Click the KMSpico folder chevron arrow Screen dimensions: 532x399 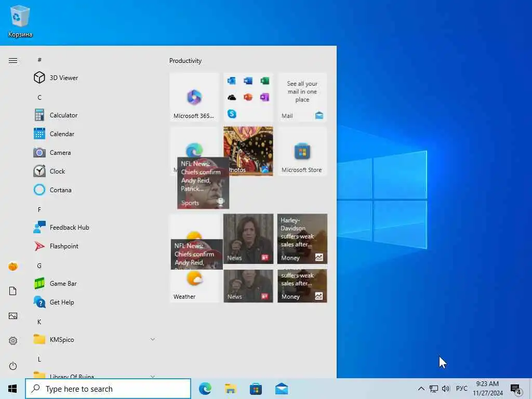[153, 339]
